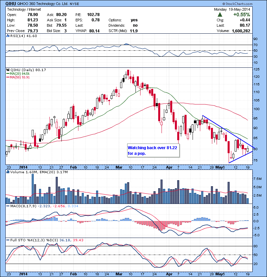This screenshot has width=267, height=277.
Task: Click the Bid Size value 3
Action: [x=65, y=31]
